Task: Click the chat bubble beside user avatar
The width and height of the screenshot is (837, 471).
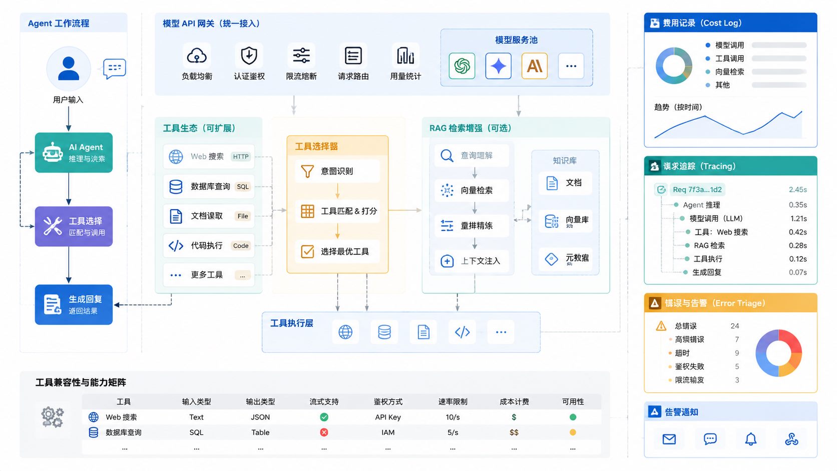Action: coord(114,69)
